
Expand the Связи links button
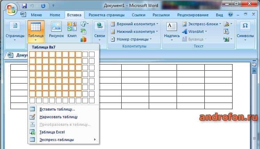click(x=99, y=32)
